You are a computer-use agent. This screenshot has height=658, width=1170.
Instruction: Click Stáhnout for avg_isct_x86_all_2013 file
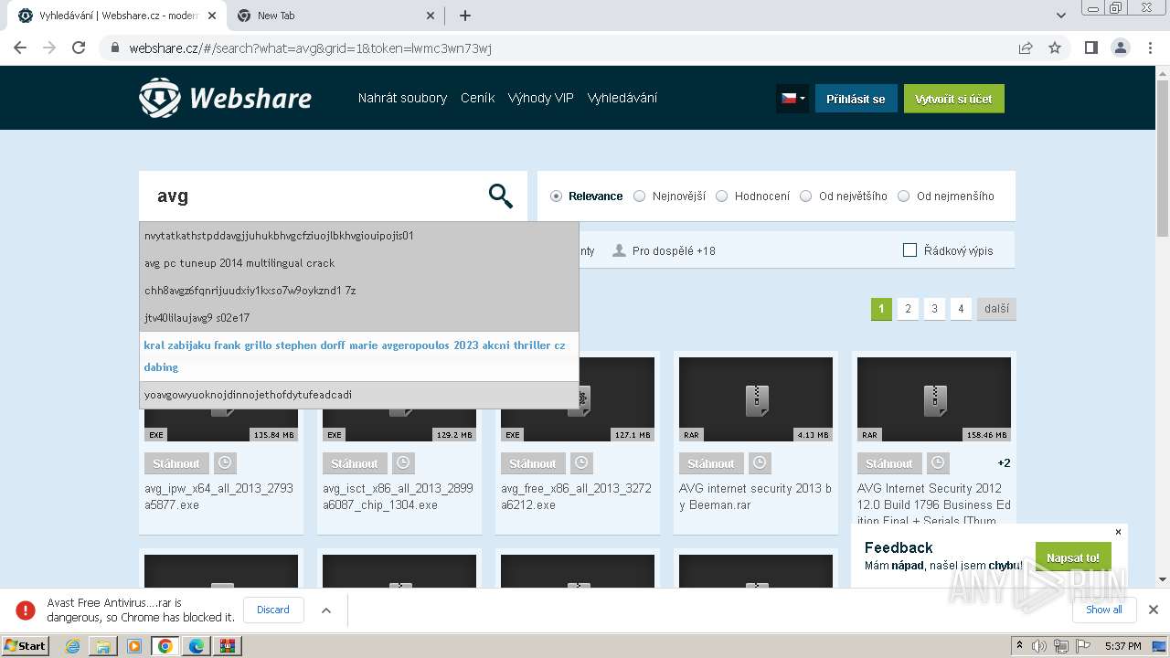coord(355,463)
